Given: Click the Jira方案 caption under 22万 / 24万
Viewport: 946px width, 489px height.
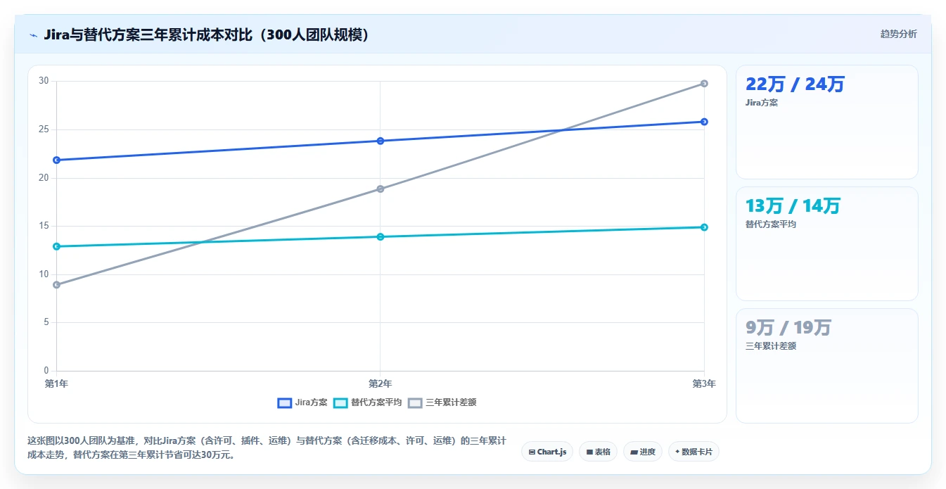Looking at the screenshot, I should click(x=762, y=103).
